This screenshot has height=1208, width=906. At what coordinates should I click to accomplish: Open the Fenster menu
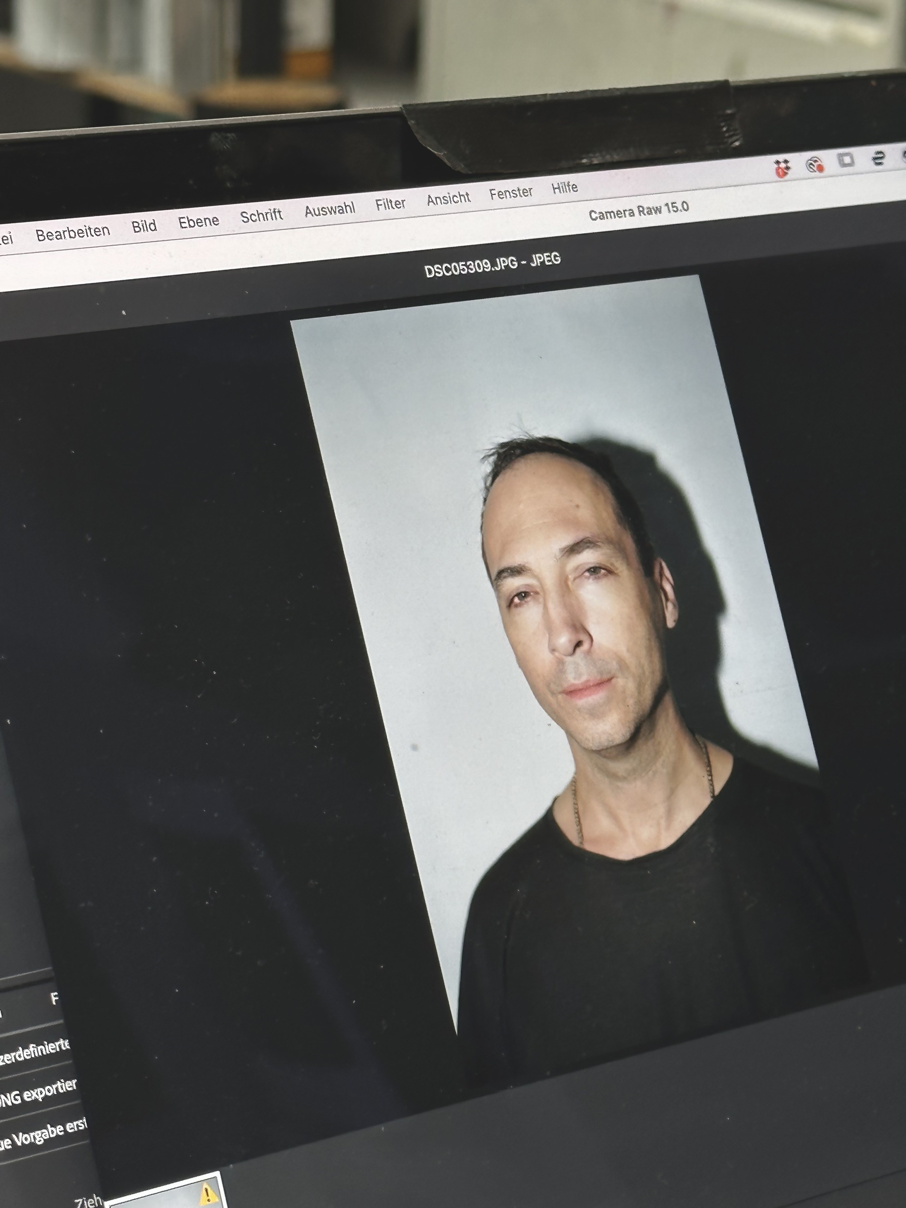pyautogui.click(x=511, y=193)
